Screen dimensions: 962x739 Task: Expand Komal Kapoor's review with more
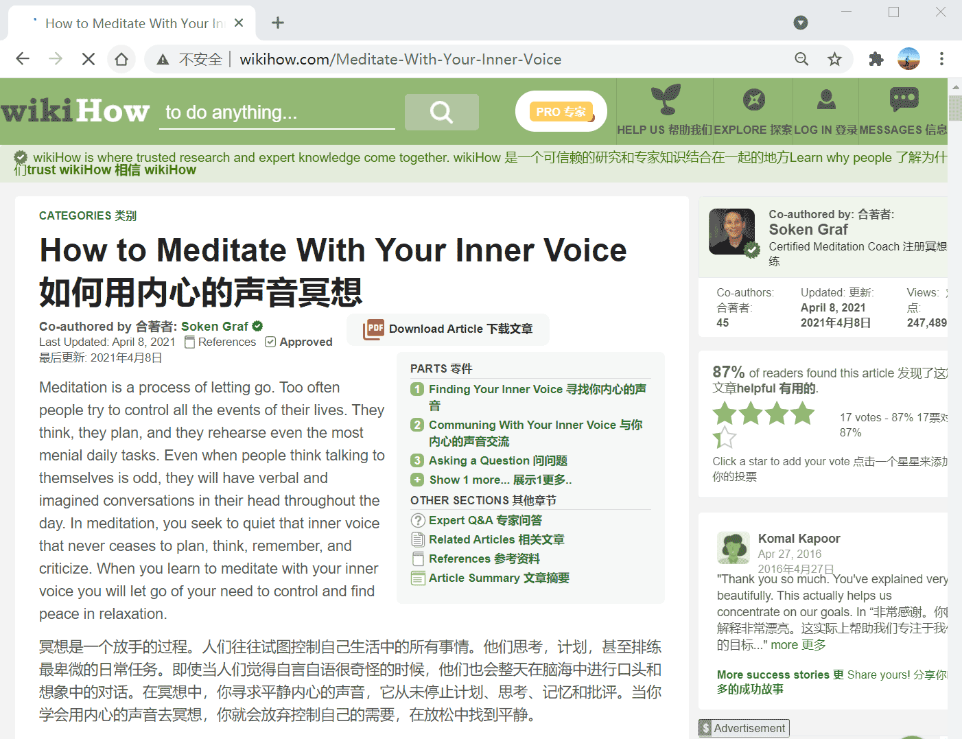pyautogui.click(x=784, y=645)
